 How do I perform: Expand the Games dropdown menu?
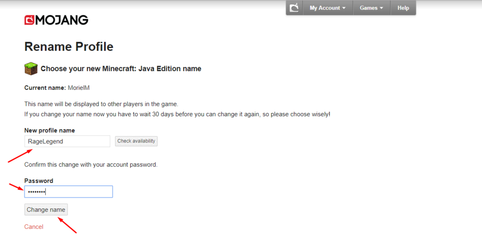(371, 8)
